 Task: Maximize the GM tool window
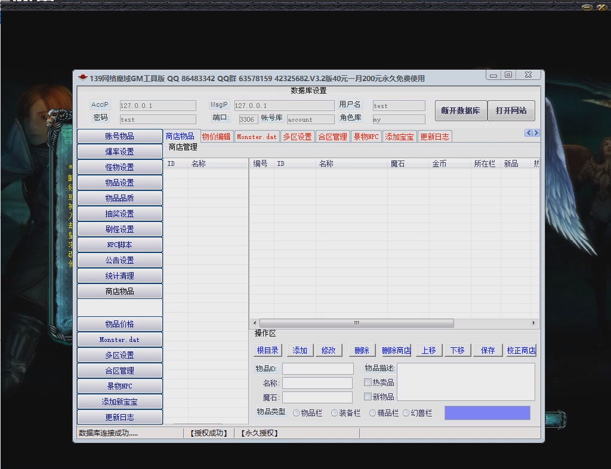[x=508, y=75]
